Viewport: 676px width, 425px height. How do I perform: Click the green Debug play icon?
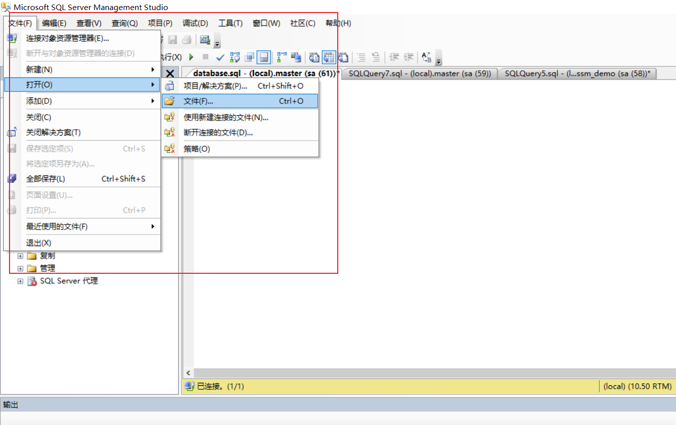[191, 57]
